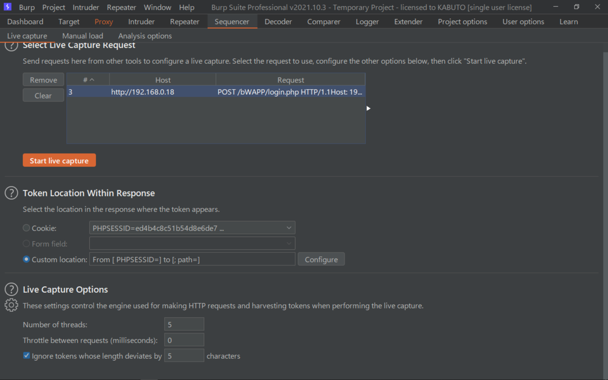Viewport: 608px width, 380px height.
Task: Click the Host column header
Action: click(x=163, y=80)
